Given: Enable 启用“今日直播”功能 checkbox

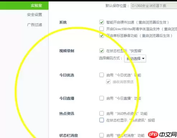Looking at the screenshot, I should click(101, 98).
